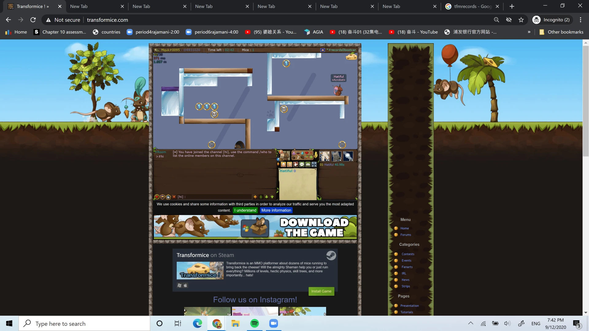589x331 pixels.
Task: Click the pentagon tribe icon beside chat input
Action: [168, 197]
